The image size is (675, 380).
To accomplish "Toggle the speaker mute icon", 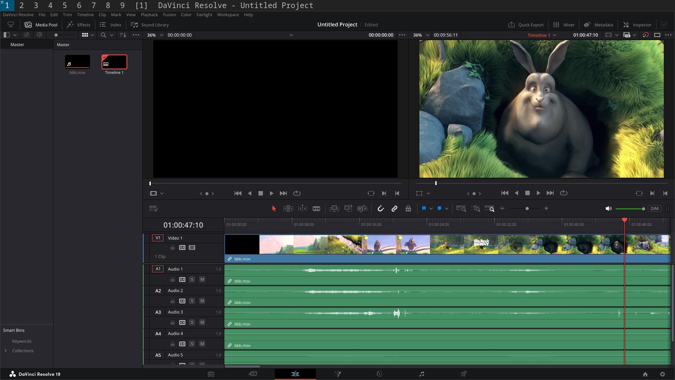I will (x=609, y=209).
